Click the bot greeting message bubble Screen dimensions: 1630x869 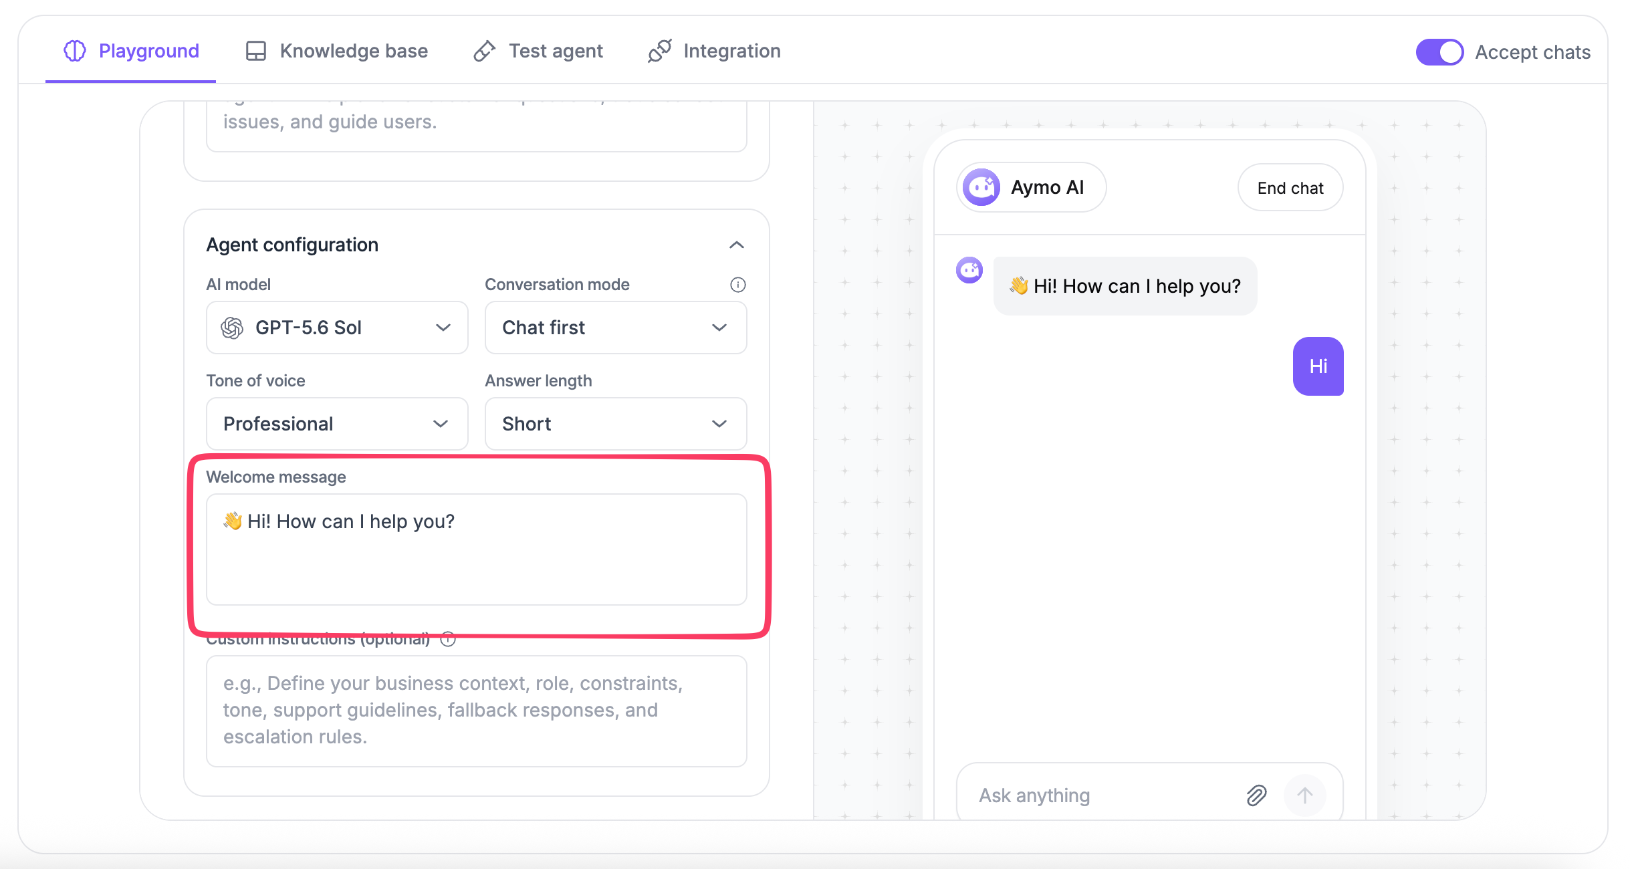point(1125,286)
